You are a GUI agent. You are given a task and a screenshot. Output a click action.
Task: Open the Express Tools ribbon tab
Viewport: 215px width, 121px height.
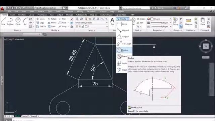121,15
